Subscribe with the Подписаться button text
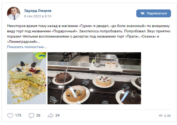Screen dimensions: 177x125 click(157, 13)
